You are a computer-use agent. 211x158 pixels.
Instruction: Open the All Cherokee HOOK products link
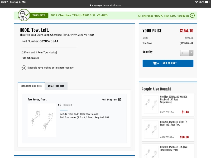164,16
